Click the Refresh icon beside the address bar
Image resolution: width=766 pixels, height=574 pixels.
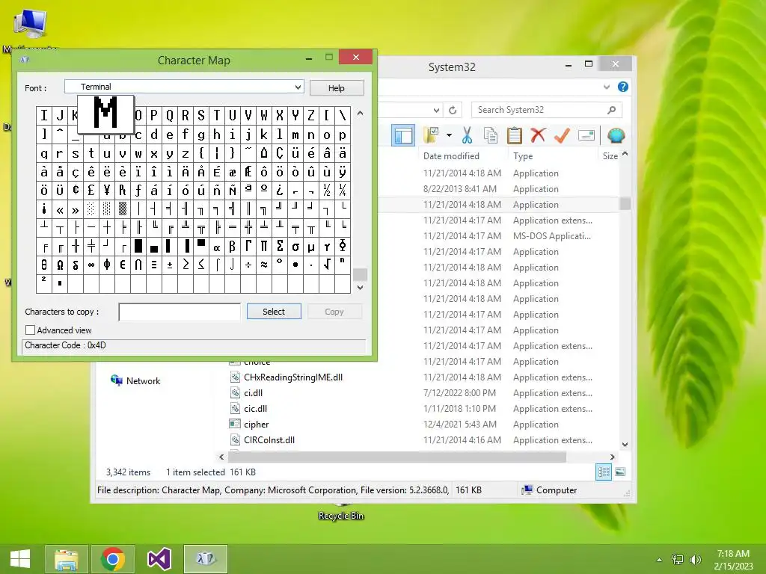coord(453,110)
